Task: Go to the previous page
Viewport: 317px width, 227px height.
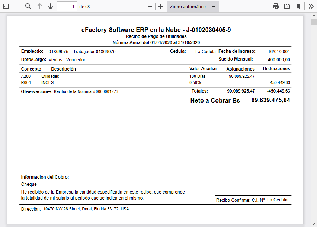Action: 40,6
